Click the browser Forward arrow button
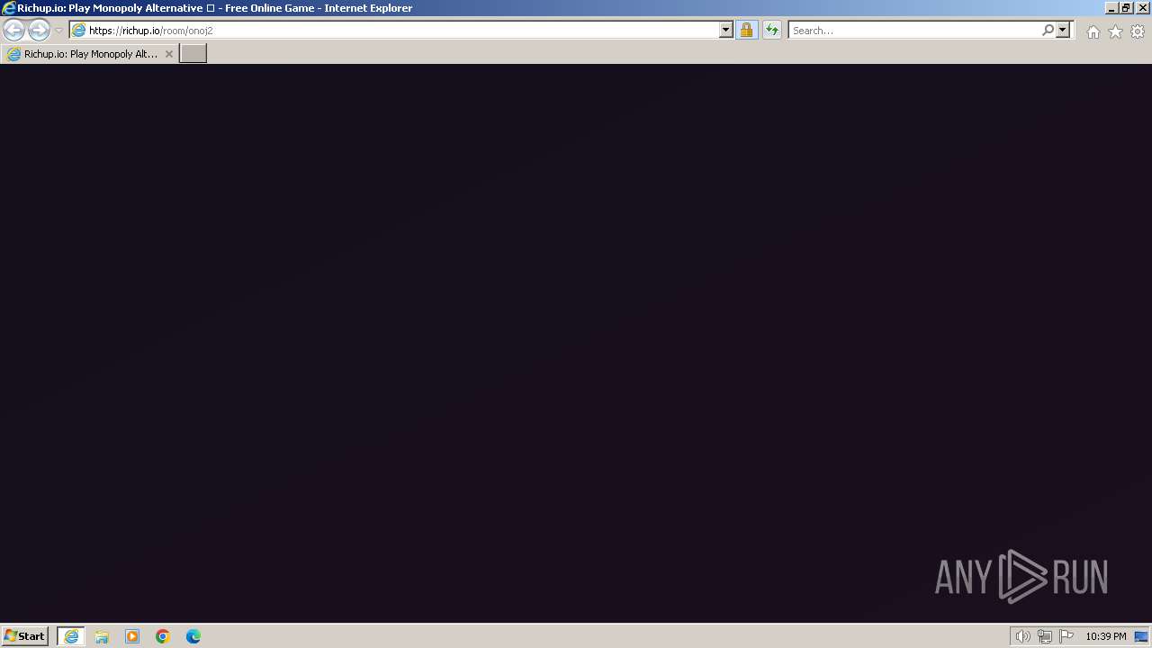The image size is (1152, 648). pyautogui.click(x=39, y=30)
